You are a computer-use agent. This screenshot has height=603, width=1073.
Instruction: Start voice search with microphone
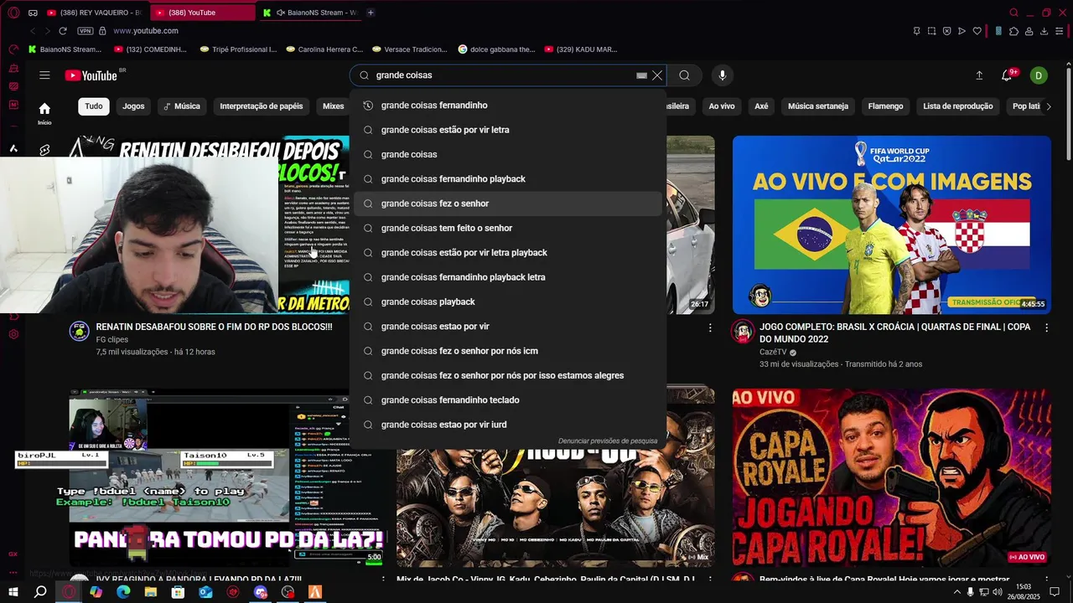pyautogui.click(x=723, y=75)
